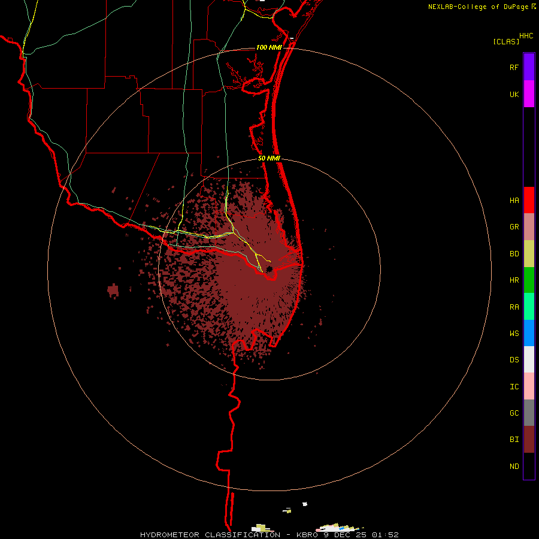
Task: Click the "NEXLAB-College of DuPage" credit text
Action: [478, 7]
